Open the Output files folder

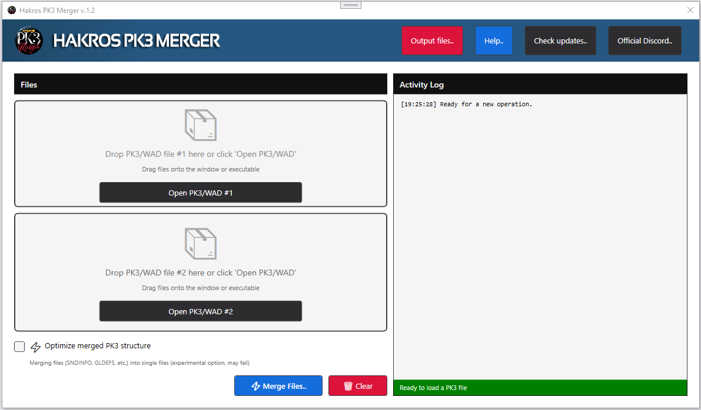pos(432,41)
